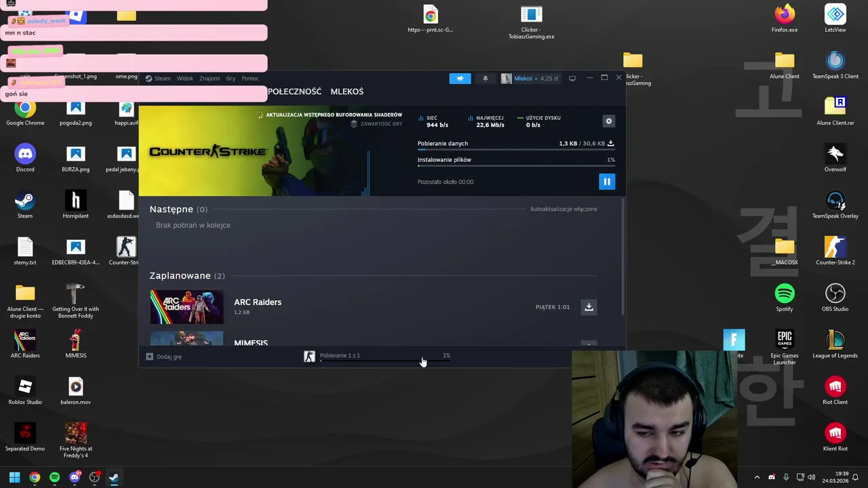Click the NAJWIĘCEJ peak speed stat
The image size is (868, 488).
pyautogui.click(x=486, y=121)
